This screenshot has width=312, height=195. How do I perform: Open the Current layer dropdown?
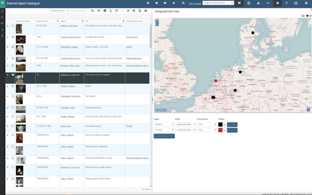[164, 130]
